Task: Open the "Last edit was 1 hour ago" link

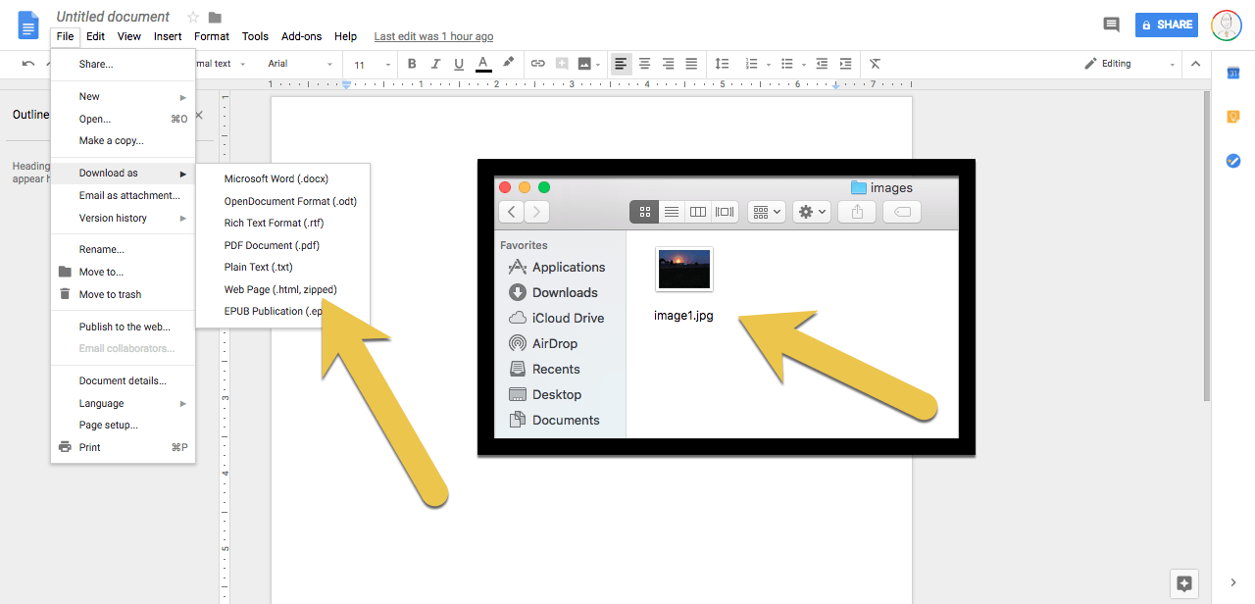Action: 433,36
